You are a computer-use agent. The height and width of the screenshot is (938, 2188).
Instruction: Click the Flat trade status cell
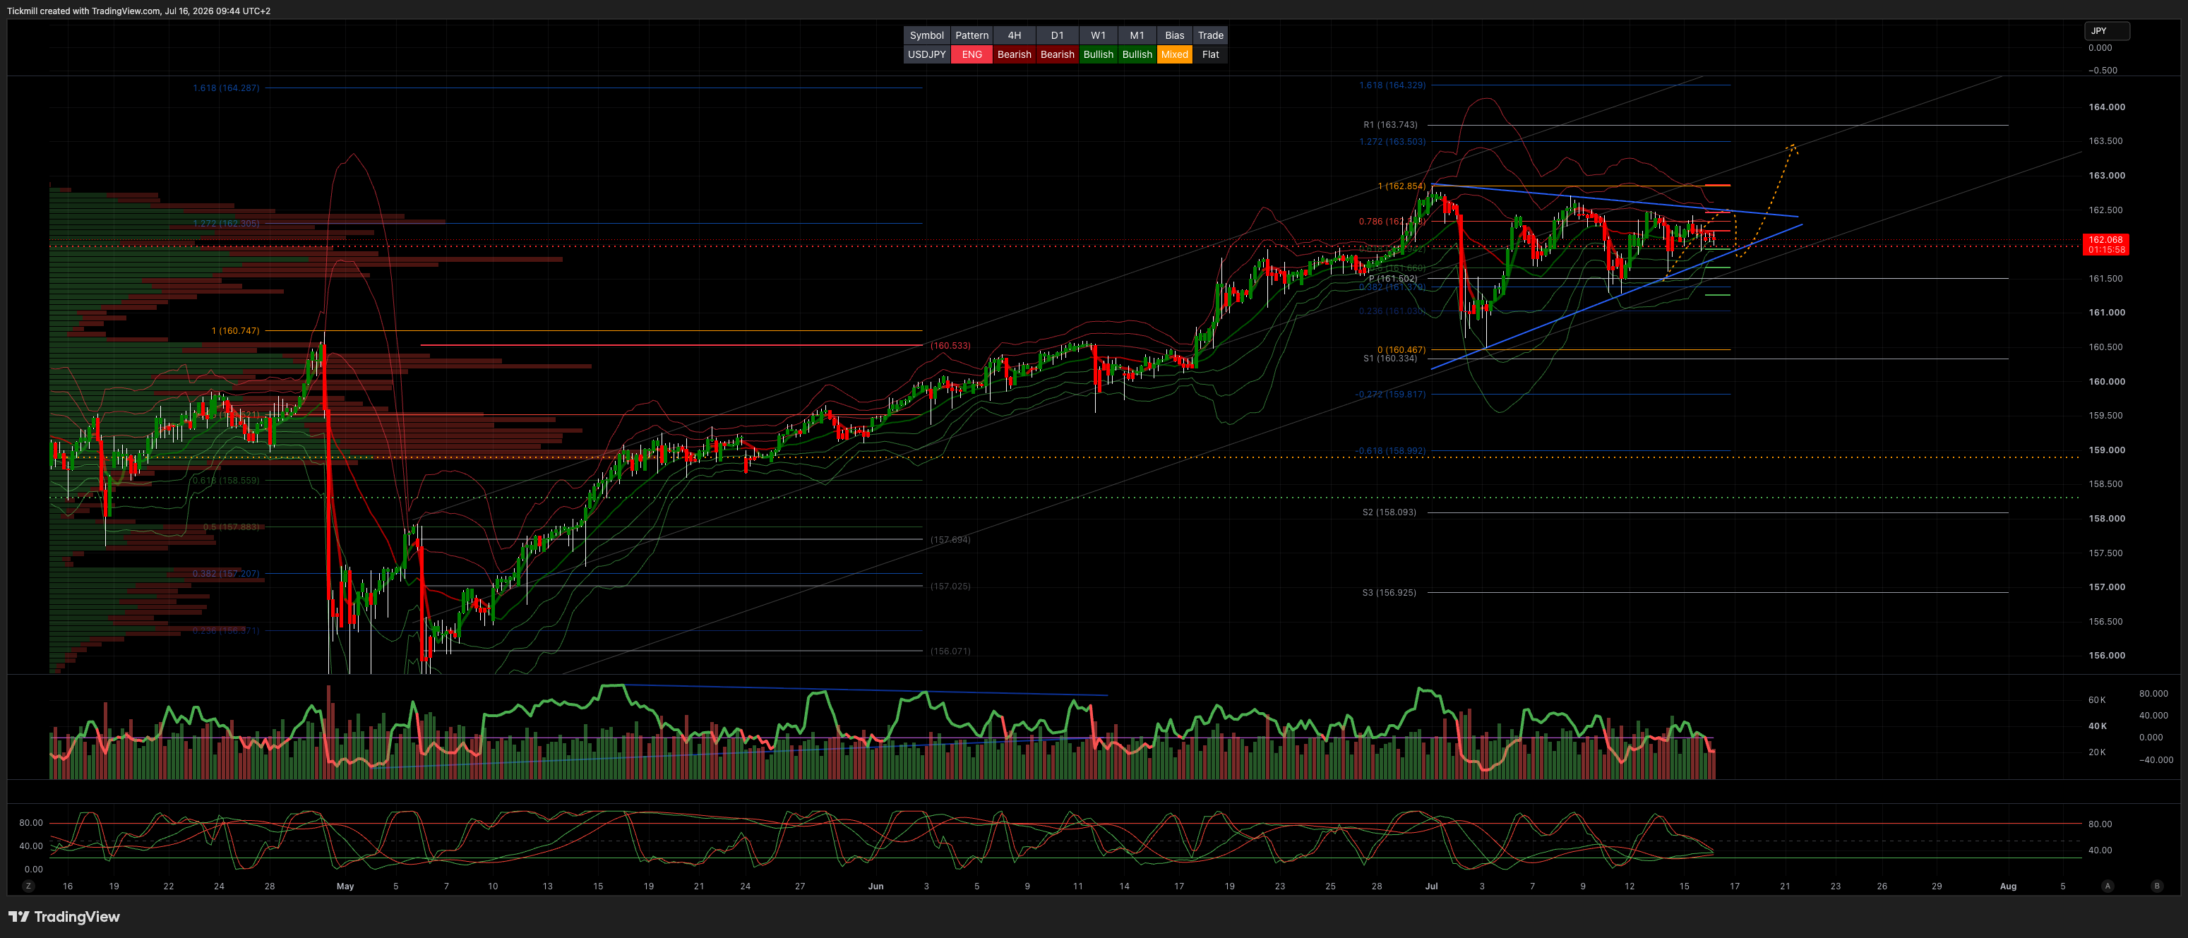(x=1210, y=54)
